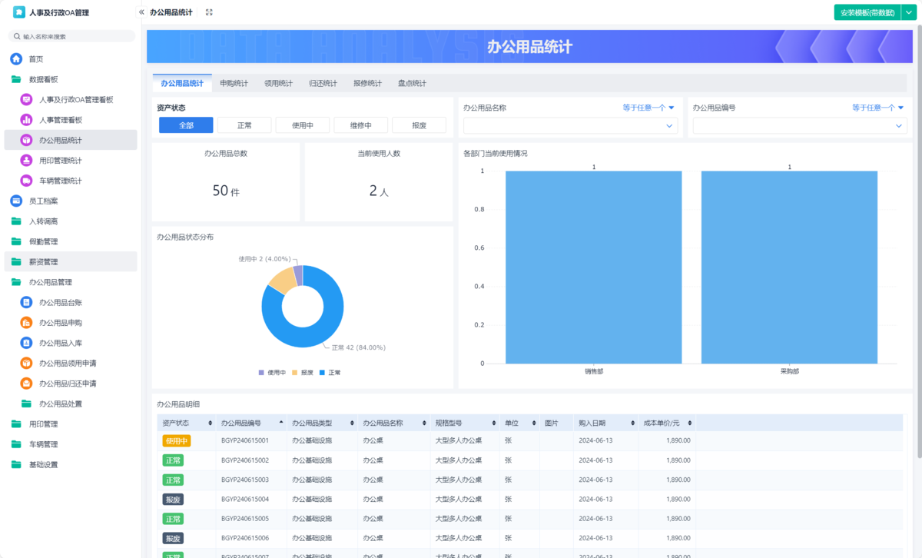Select 维修中 asset status button

point(361,125)
